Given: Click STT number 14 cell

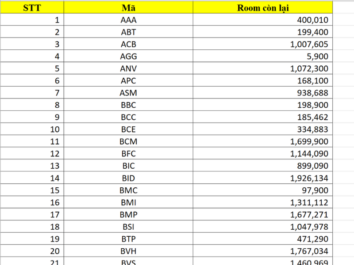Looking at the screenshot, I should pos(32,178).
